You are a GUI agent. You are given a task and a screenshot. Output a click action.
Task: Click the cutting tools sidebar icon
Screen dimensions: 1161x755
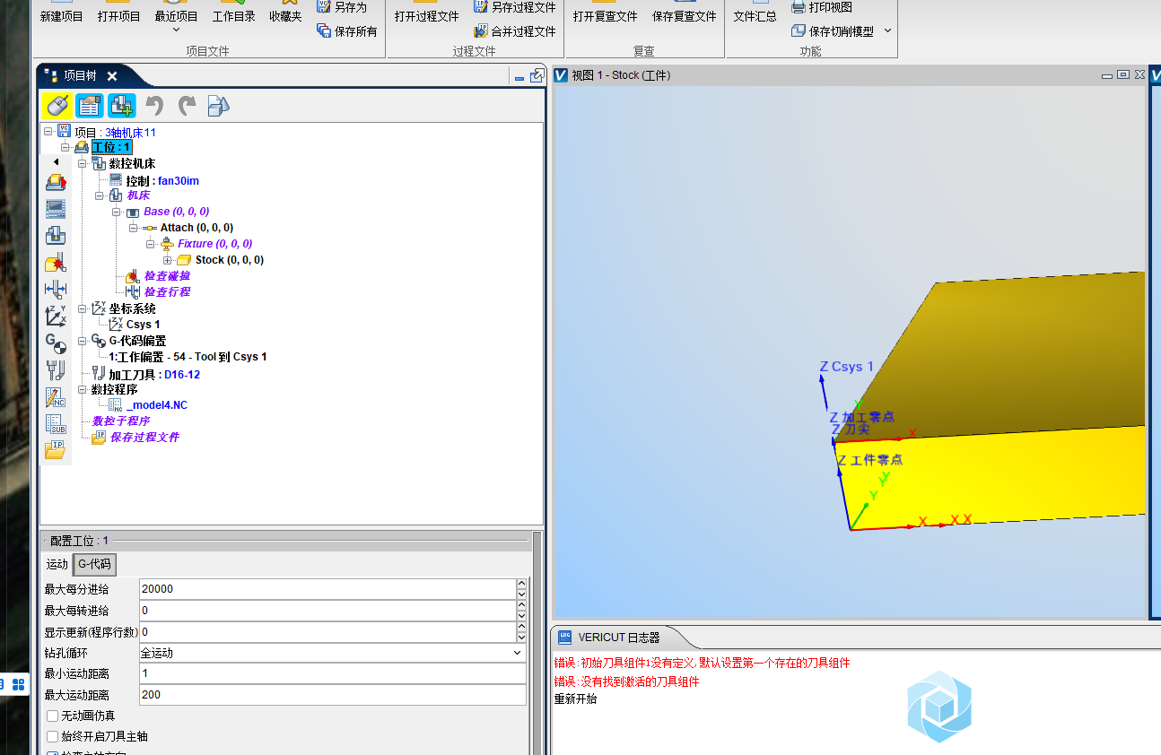pos(56,369)
